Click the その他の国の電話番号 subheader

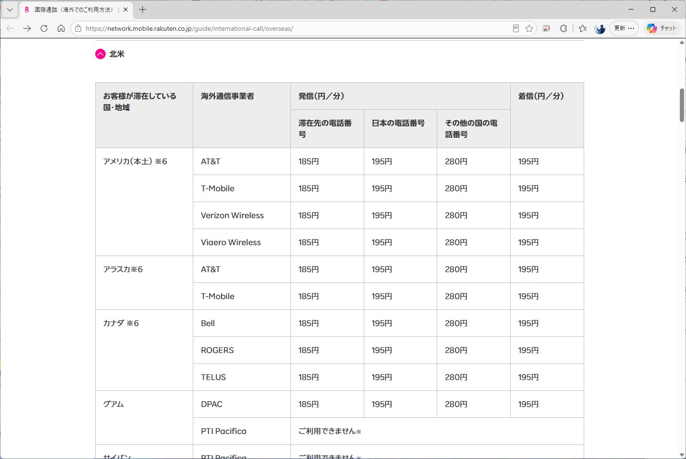[x=474, y=129]
